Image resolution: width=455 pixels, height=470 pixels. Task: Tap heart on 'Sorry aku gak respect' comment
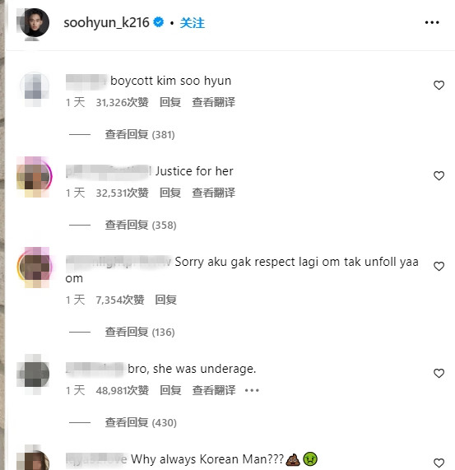pos(439,266)
